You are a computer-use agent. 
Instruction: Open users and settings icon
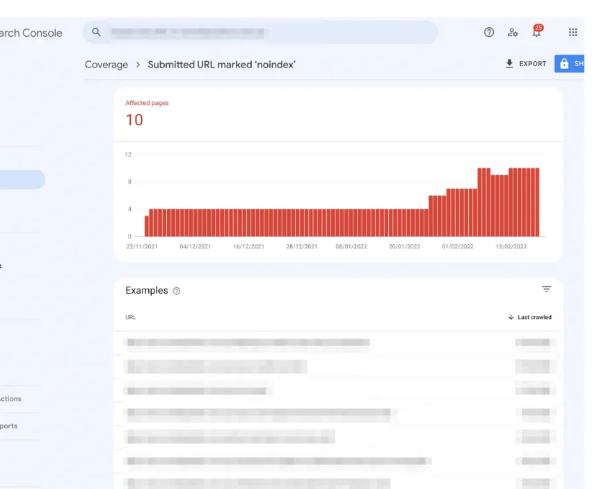(512, 33)
